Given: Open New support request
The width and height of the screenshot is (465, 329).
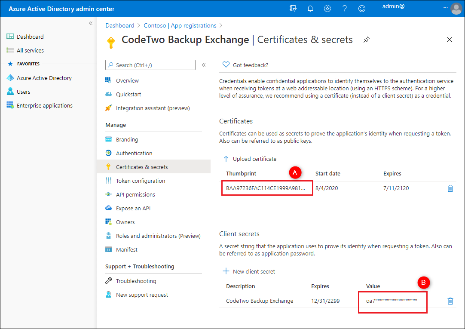Looking at the screenshot, I should click(x=142, y=295).
